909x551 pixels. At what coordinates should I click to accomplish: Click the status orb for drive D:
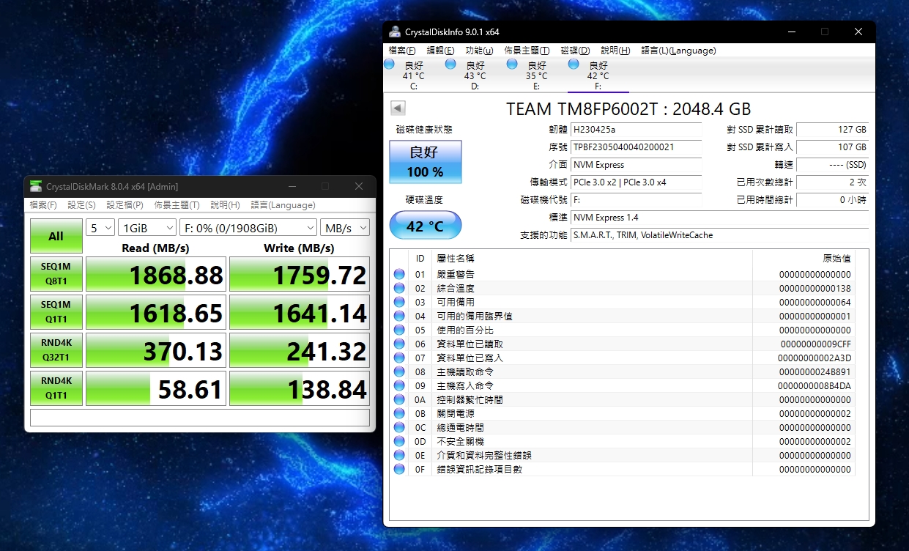pyautogui.click(x=450, y=64)
